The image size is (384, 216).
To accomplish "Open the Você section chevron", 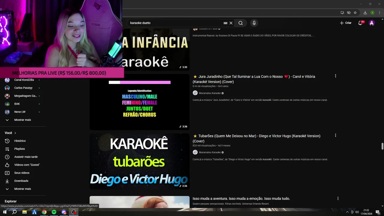I will pos(15,133).
